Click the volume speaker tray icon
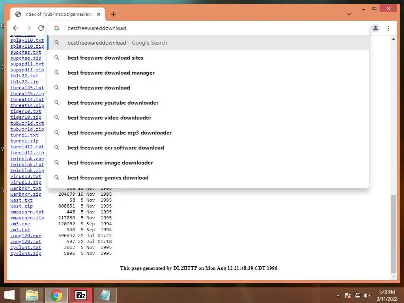 [x=367, y=296]
